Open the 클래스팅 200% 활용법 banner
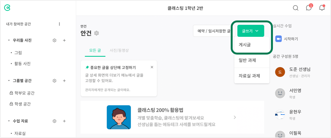The image size is (331, 138). 172,117
